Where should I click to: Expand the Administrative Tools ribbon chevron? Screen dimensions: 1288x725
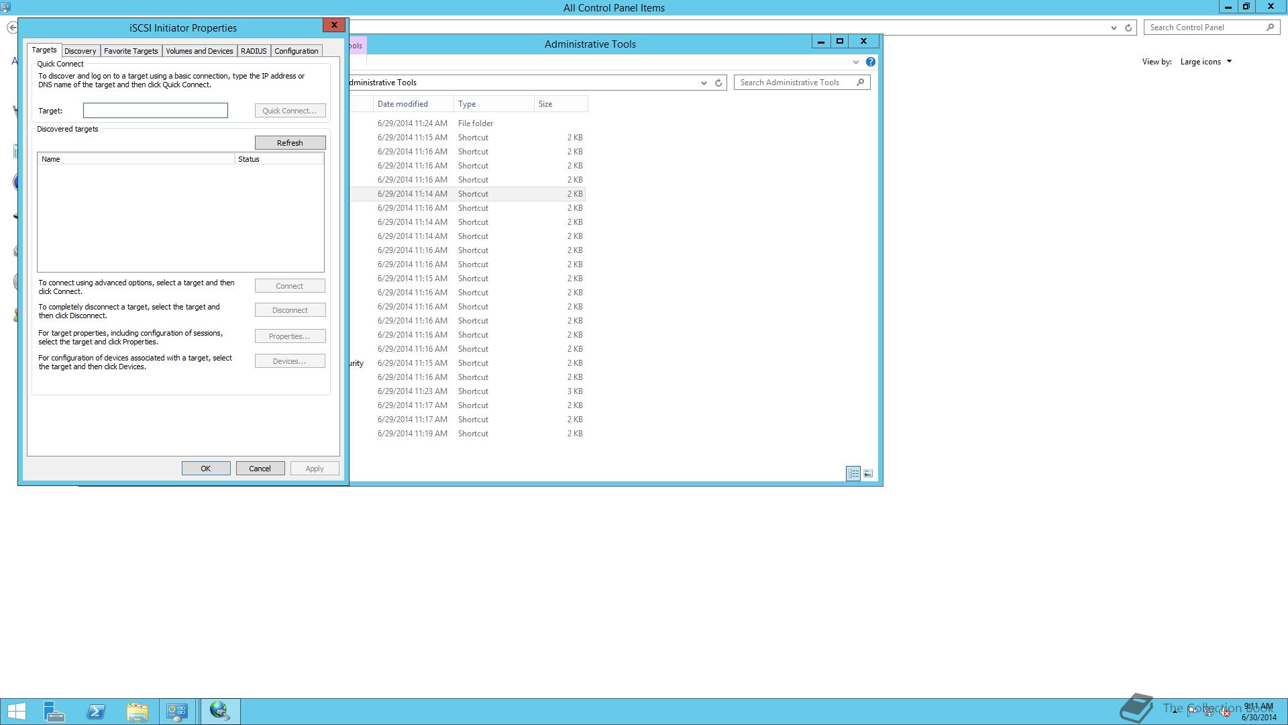[x=855, y=62]
